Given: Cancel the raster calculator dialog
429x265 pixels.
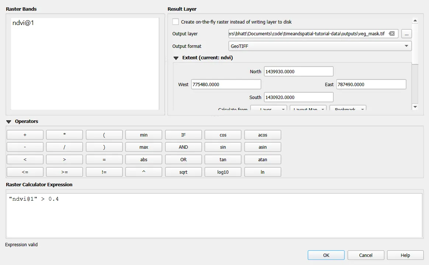Looking at the screenshot, I should (366, 255).
